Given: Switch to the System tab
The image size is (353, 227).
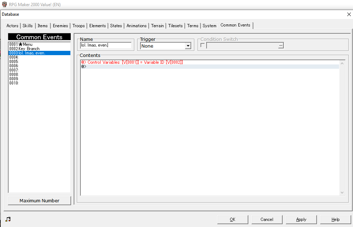Looking at the screenshot, I should point(209,26).
